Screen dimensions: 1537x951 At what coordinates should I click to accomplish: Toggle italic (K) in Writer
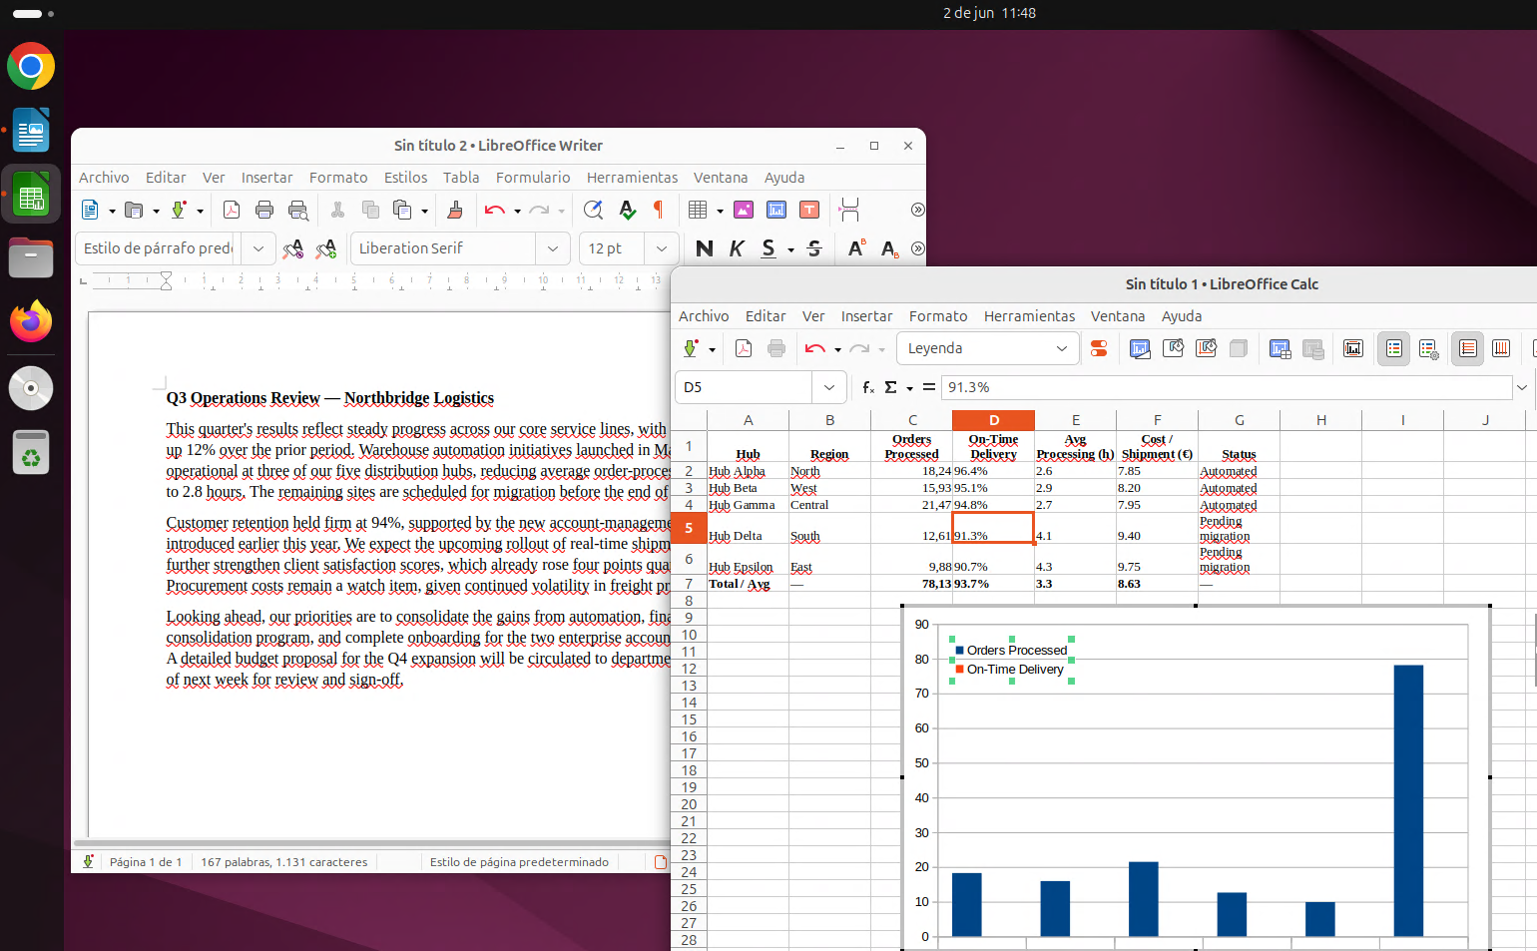[x=737, y=248]
